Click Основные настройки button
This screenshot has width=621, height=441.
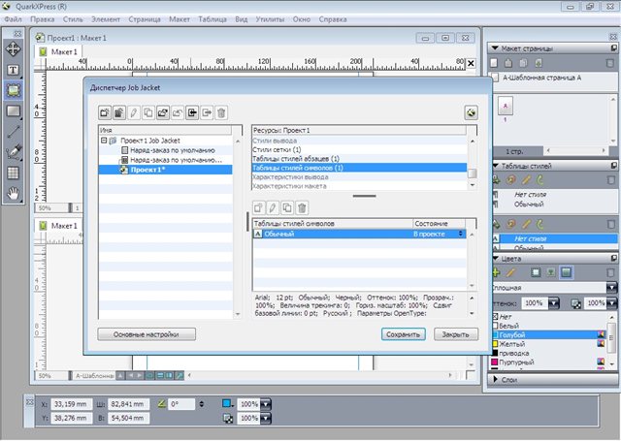[147, 334]
